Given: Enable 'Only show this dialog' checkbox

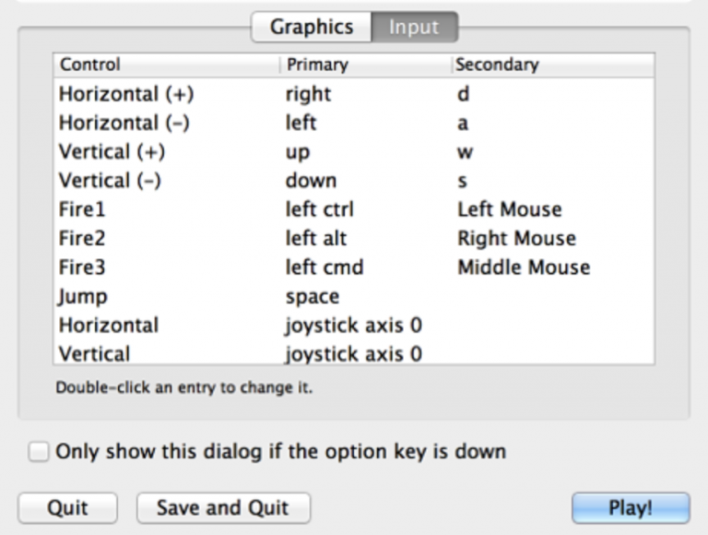Looking at the screenshot, I should (x=38, y=452).
